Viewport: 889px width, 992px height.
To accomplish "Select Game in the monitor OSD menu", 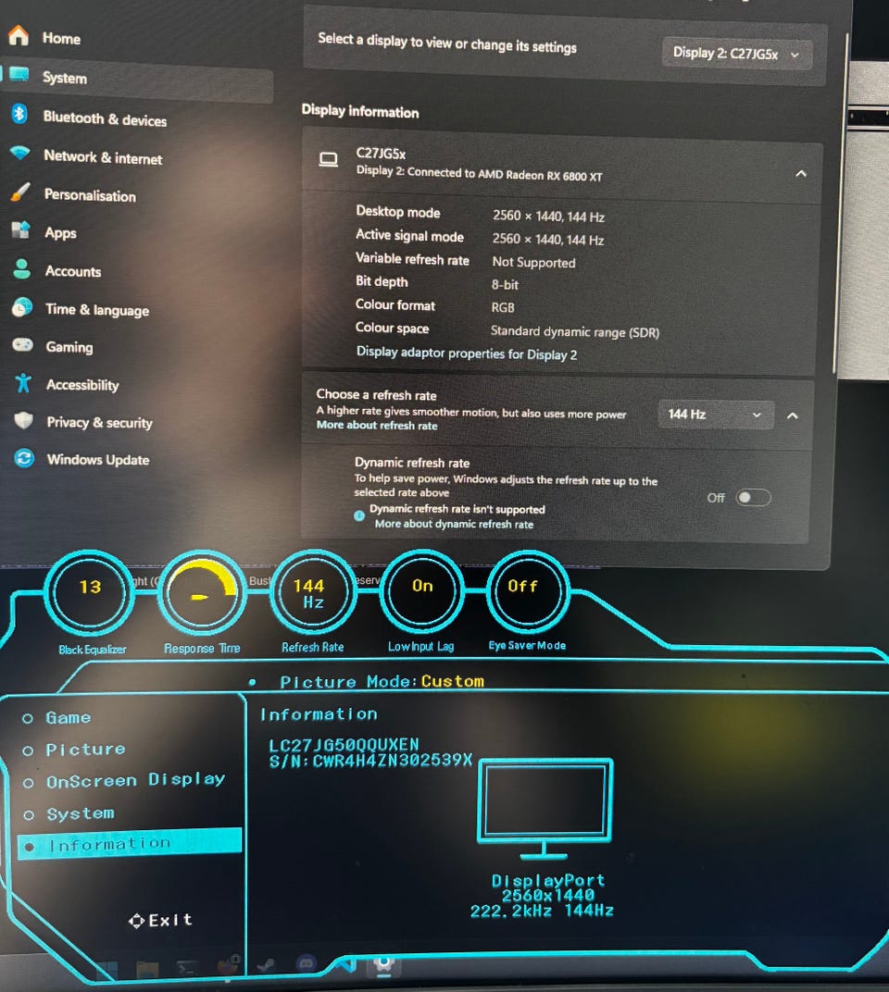I will 69,717.
